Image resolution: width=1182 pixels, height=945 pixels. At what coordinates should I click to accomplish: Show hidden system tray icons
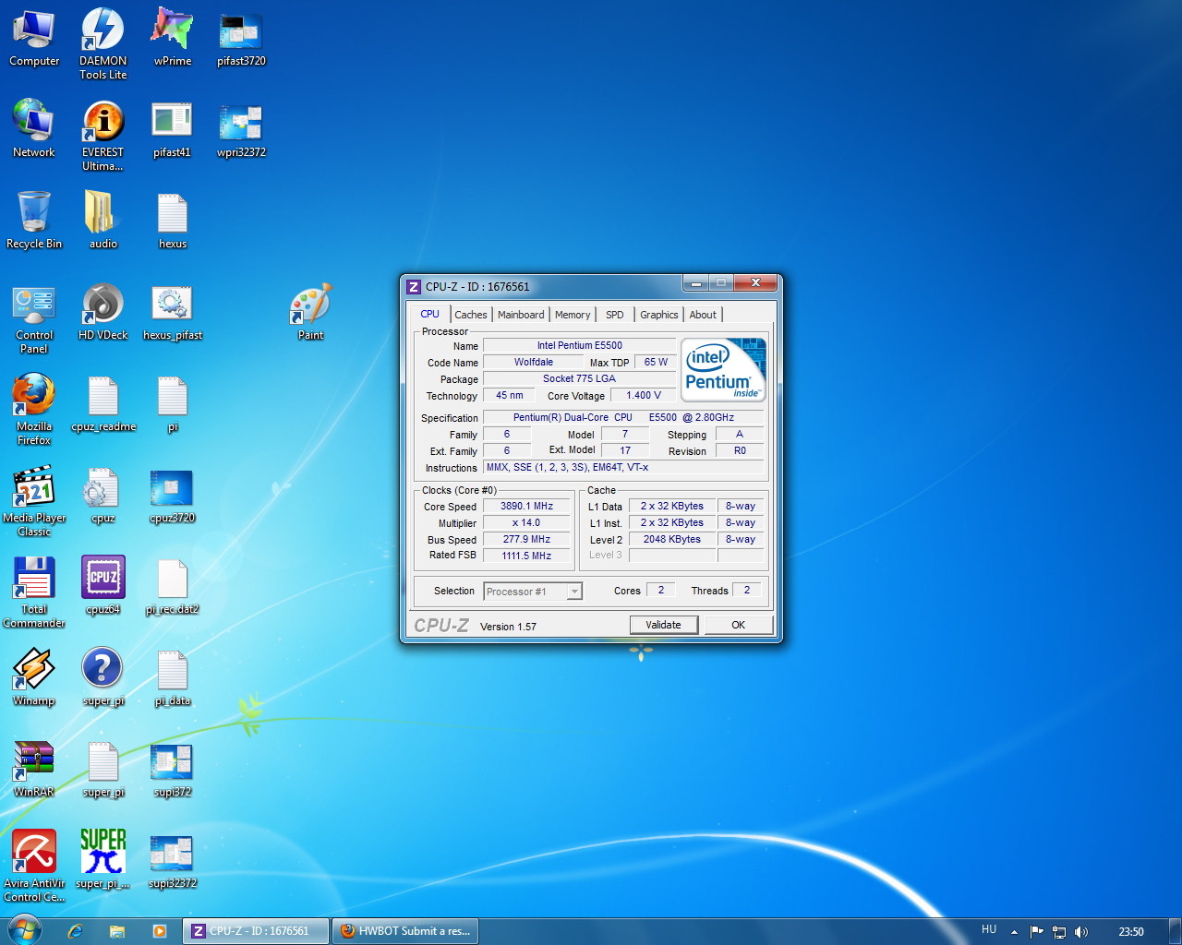(1014, 931)
